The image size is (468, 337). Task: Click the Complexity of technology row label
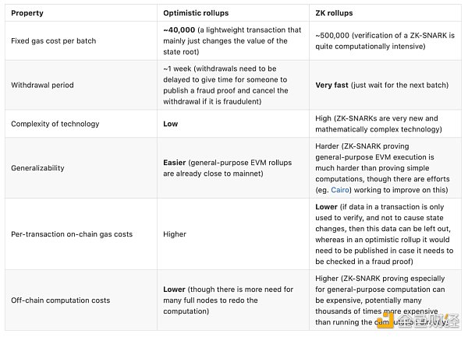[x=55, y=124]
